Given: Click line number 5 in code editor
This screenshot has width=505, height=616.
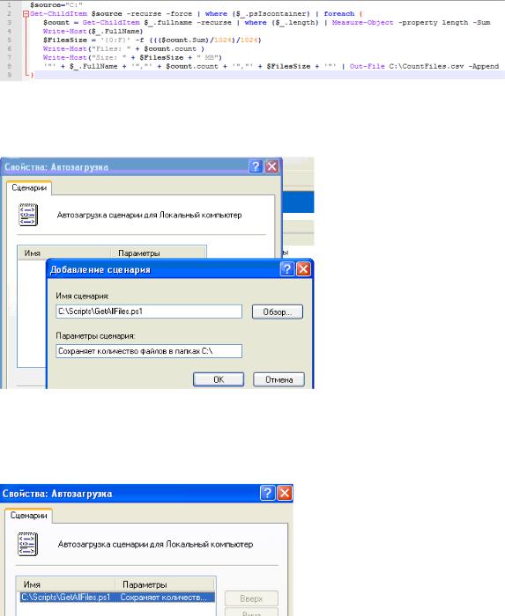Looking at the screenshot, I should pyautogui.click(x=10, y=40).
